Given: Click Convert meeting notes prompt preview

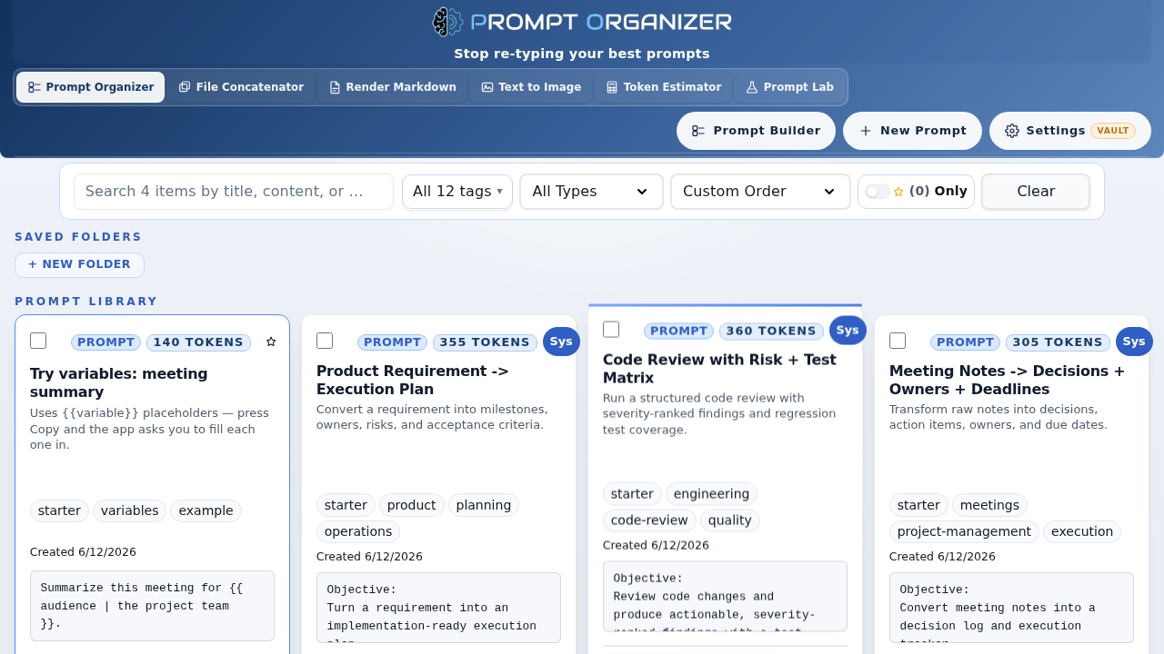Looking at the screenshot, I should [1011, 608].
